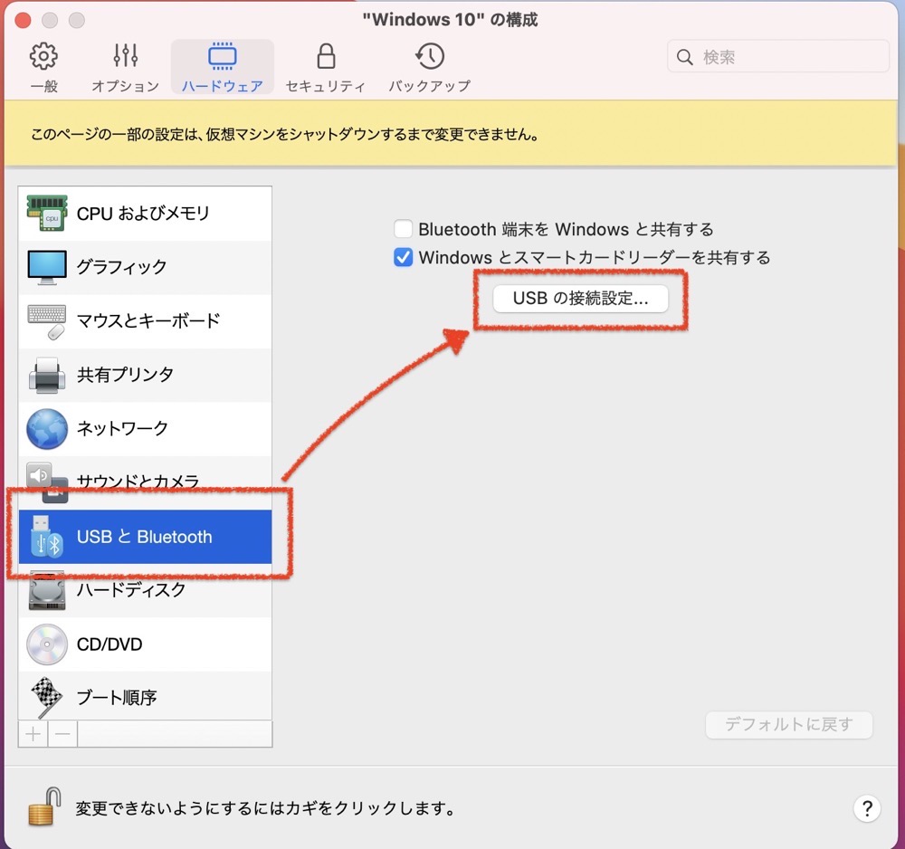
Task: Open the オプション sliders icon
Action: coord(125,56)
